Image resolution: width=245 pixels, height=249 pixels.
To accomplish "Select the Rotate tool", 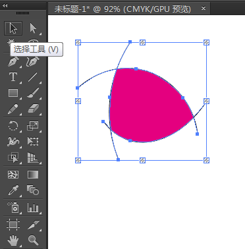I will [x=13, y=126].
